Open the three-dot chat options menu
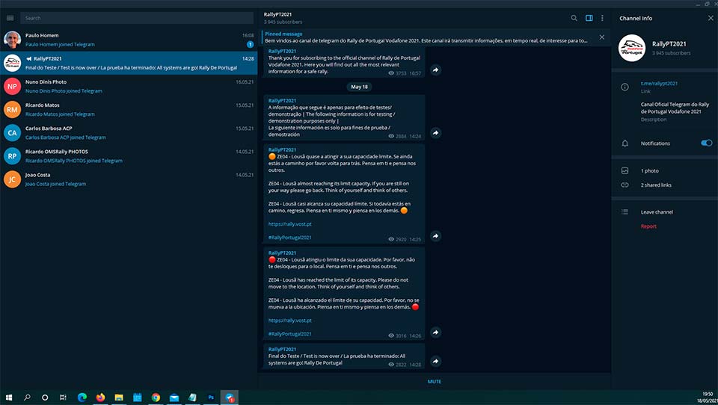This screenshot has height=405, width=718. point(602,18)
